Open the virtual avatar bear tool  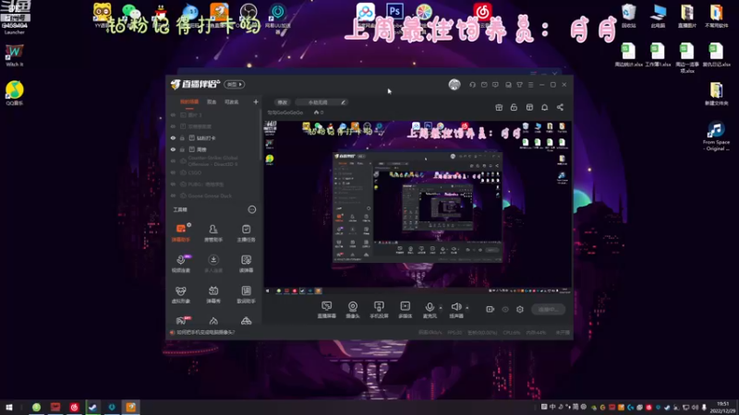(x=181, y=294)
